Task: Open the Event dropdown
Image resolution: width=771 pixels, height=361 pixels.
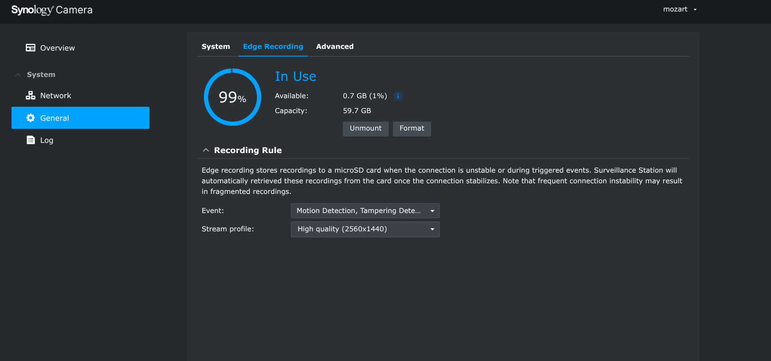Action: (365, 211)
